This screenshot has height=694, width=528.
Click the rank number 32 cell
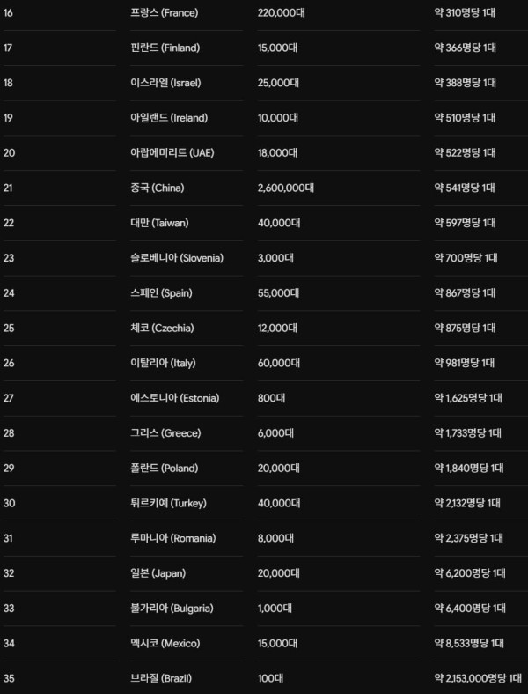click(x=9, y=573)
